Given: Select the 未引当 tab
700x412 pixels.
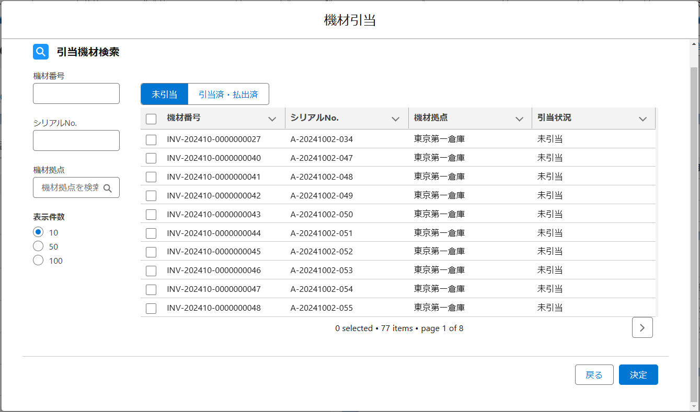Looking at the screenshot, I should (x=164, y=95).
